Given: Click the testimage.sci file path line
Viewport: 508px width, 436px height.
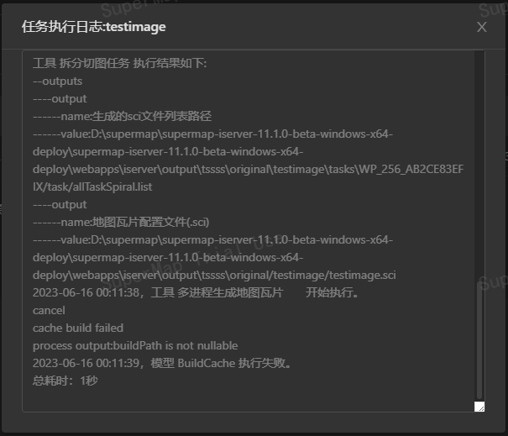Looking at the screenshot, I should (x=214, y=276).
